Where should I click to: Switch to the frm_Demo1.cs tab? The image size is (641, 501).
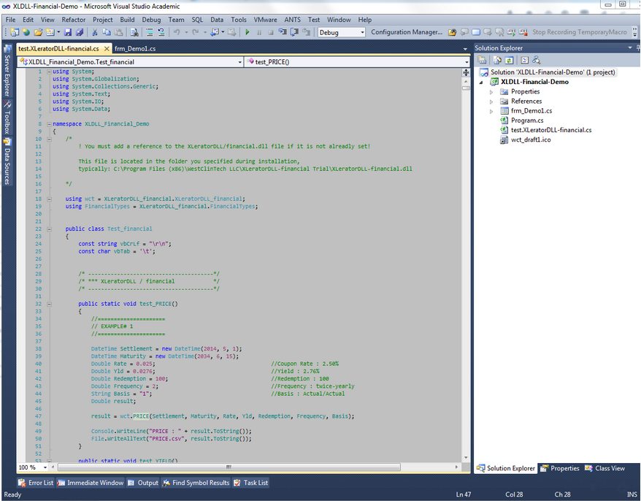point(135,49)
